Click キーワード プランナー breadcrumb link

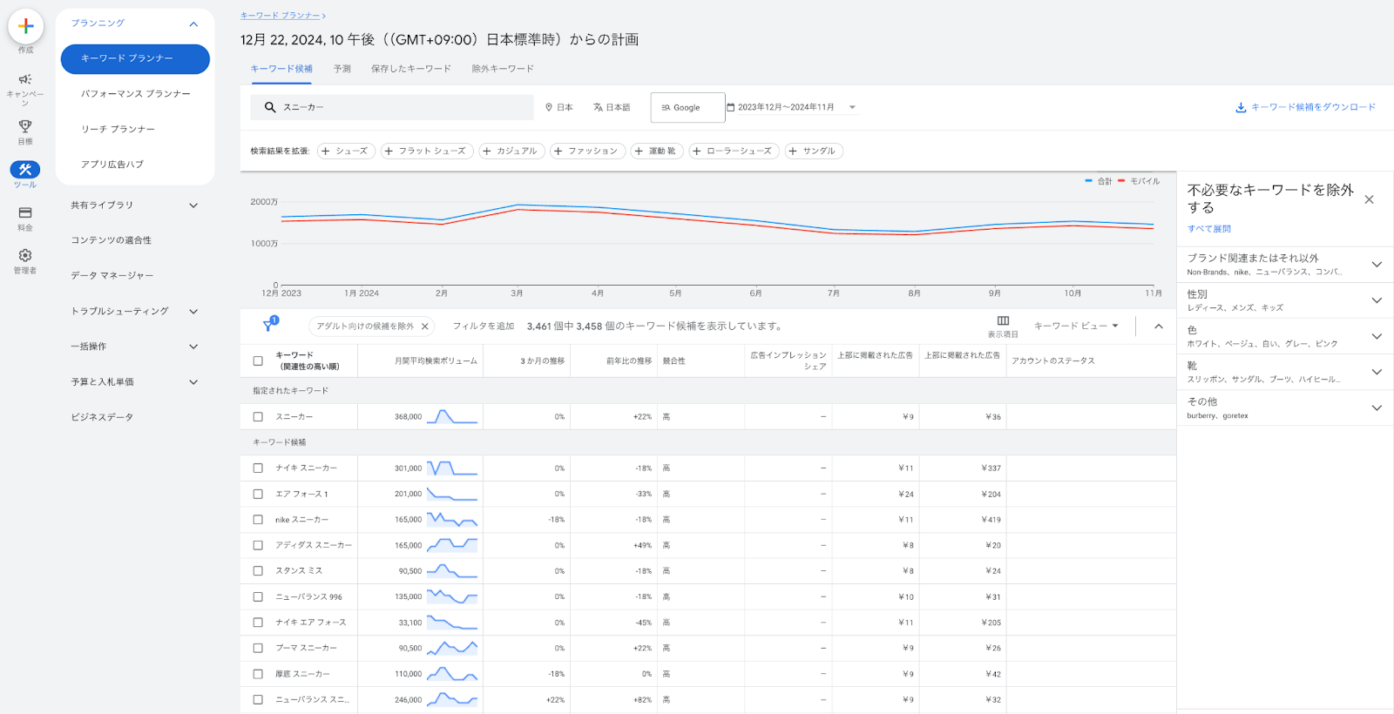(281, 16)
